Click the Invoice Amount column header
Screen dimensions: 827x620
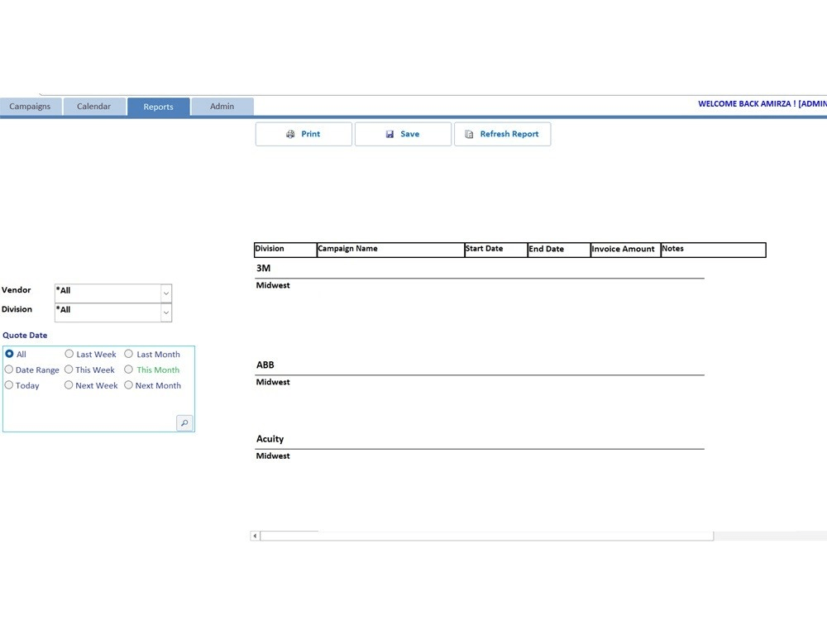click(x=625, y=250)
